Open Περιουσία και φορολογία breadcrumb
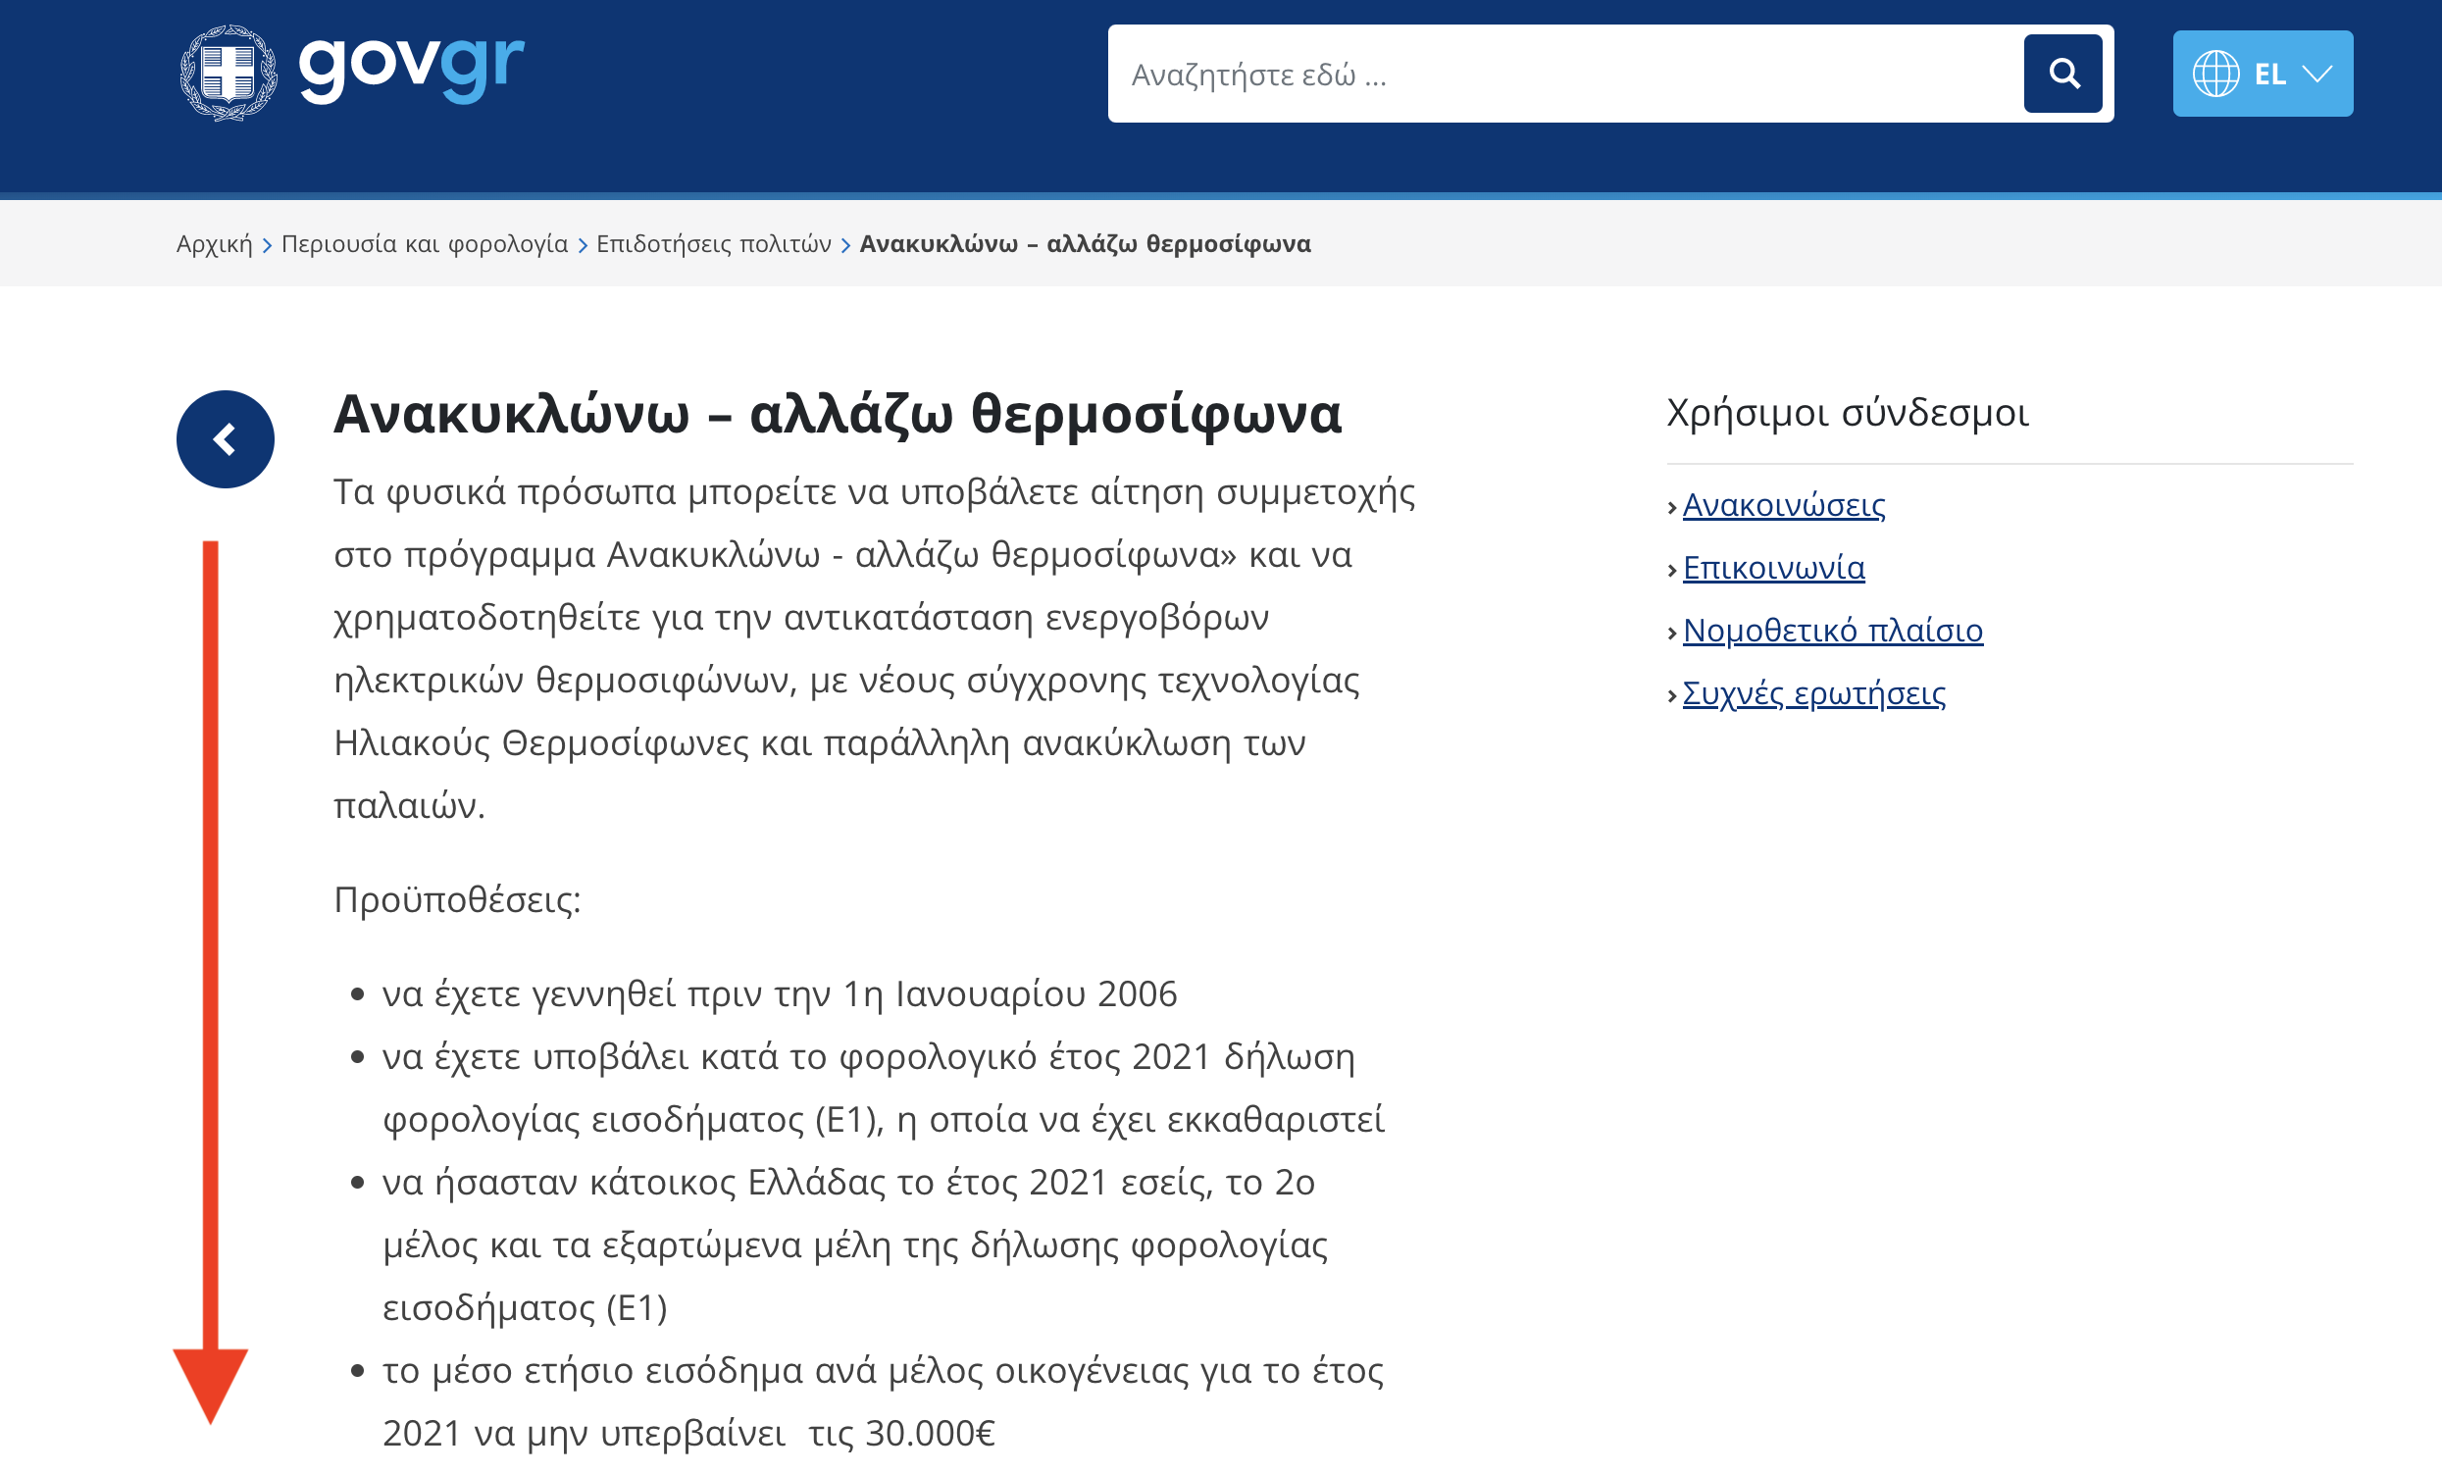Screen dimensions: 2442x1473 (425, 244)
